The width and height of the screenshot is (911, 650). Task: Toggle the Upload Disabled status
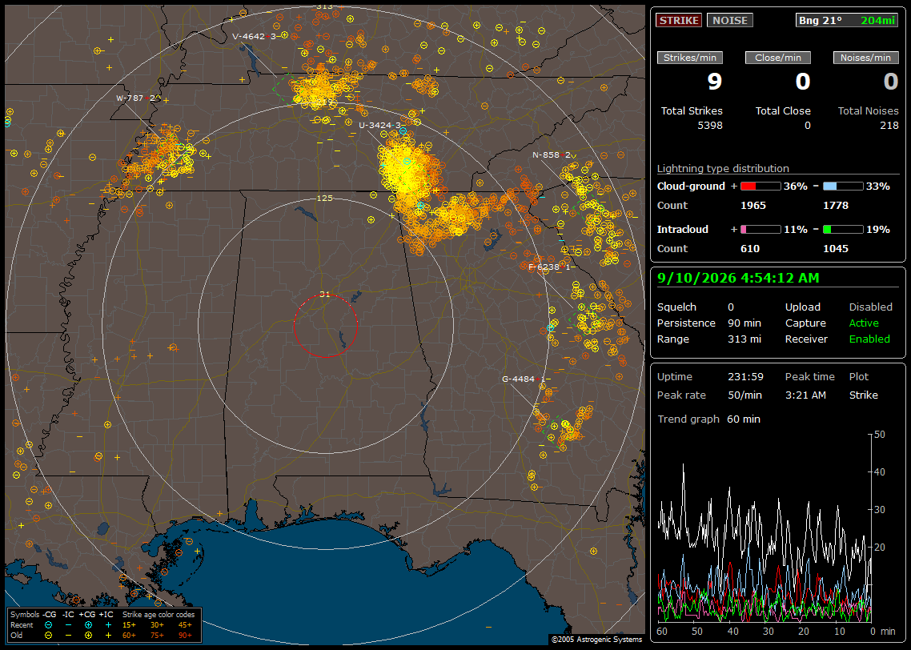tap(870, 307)
